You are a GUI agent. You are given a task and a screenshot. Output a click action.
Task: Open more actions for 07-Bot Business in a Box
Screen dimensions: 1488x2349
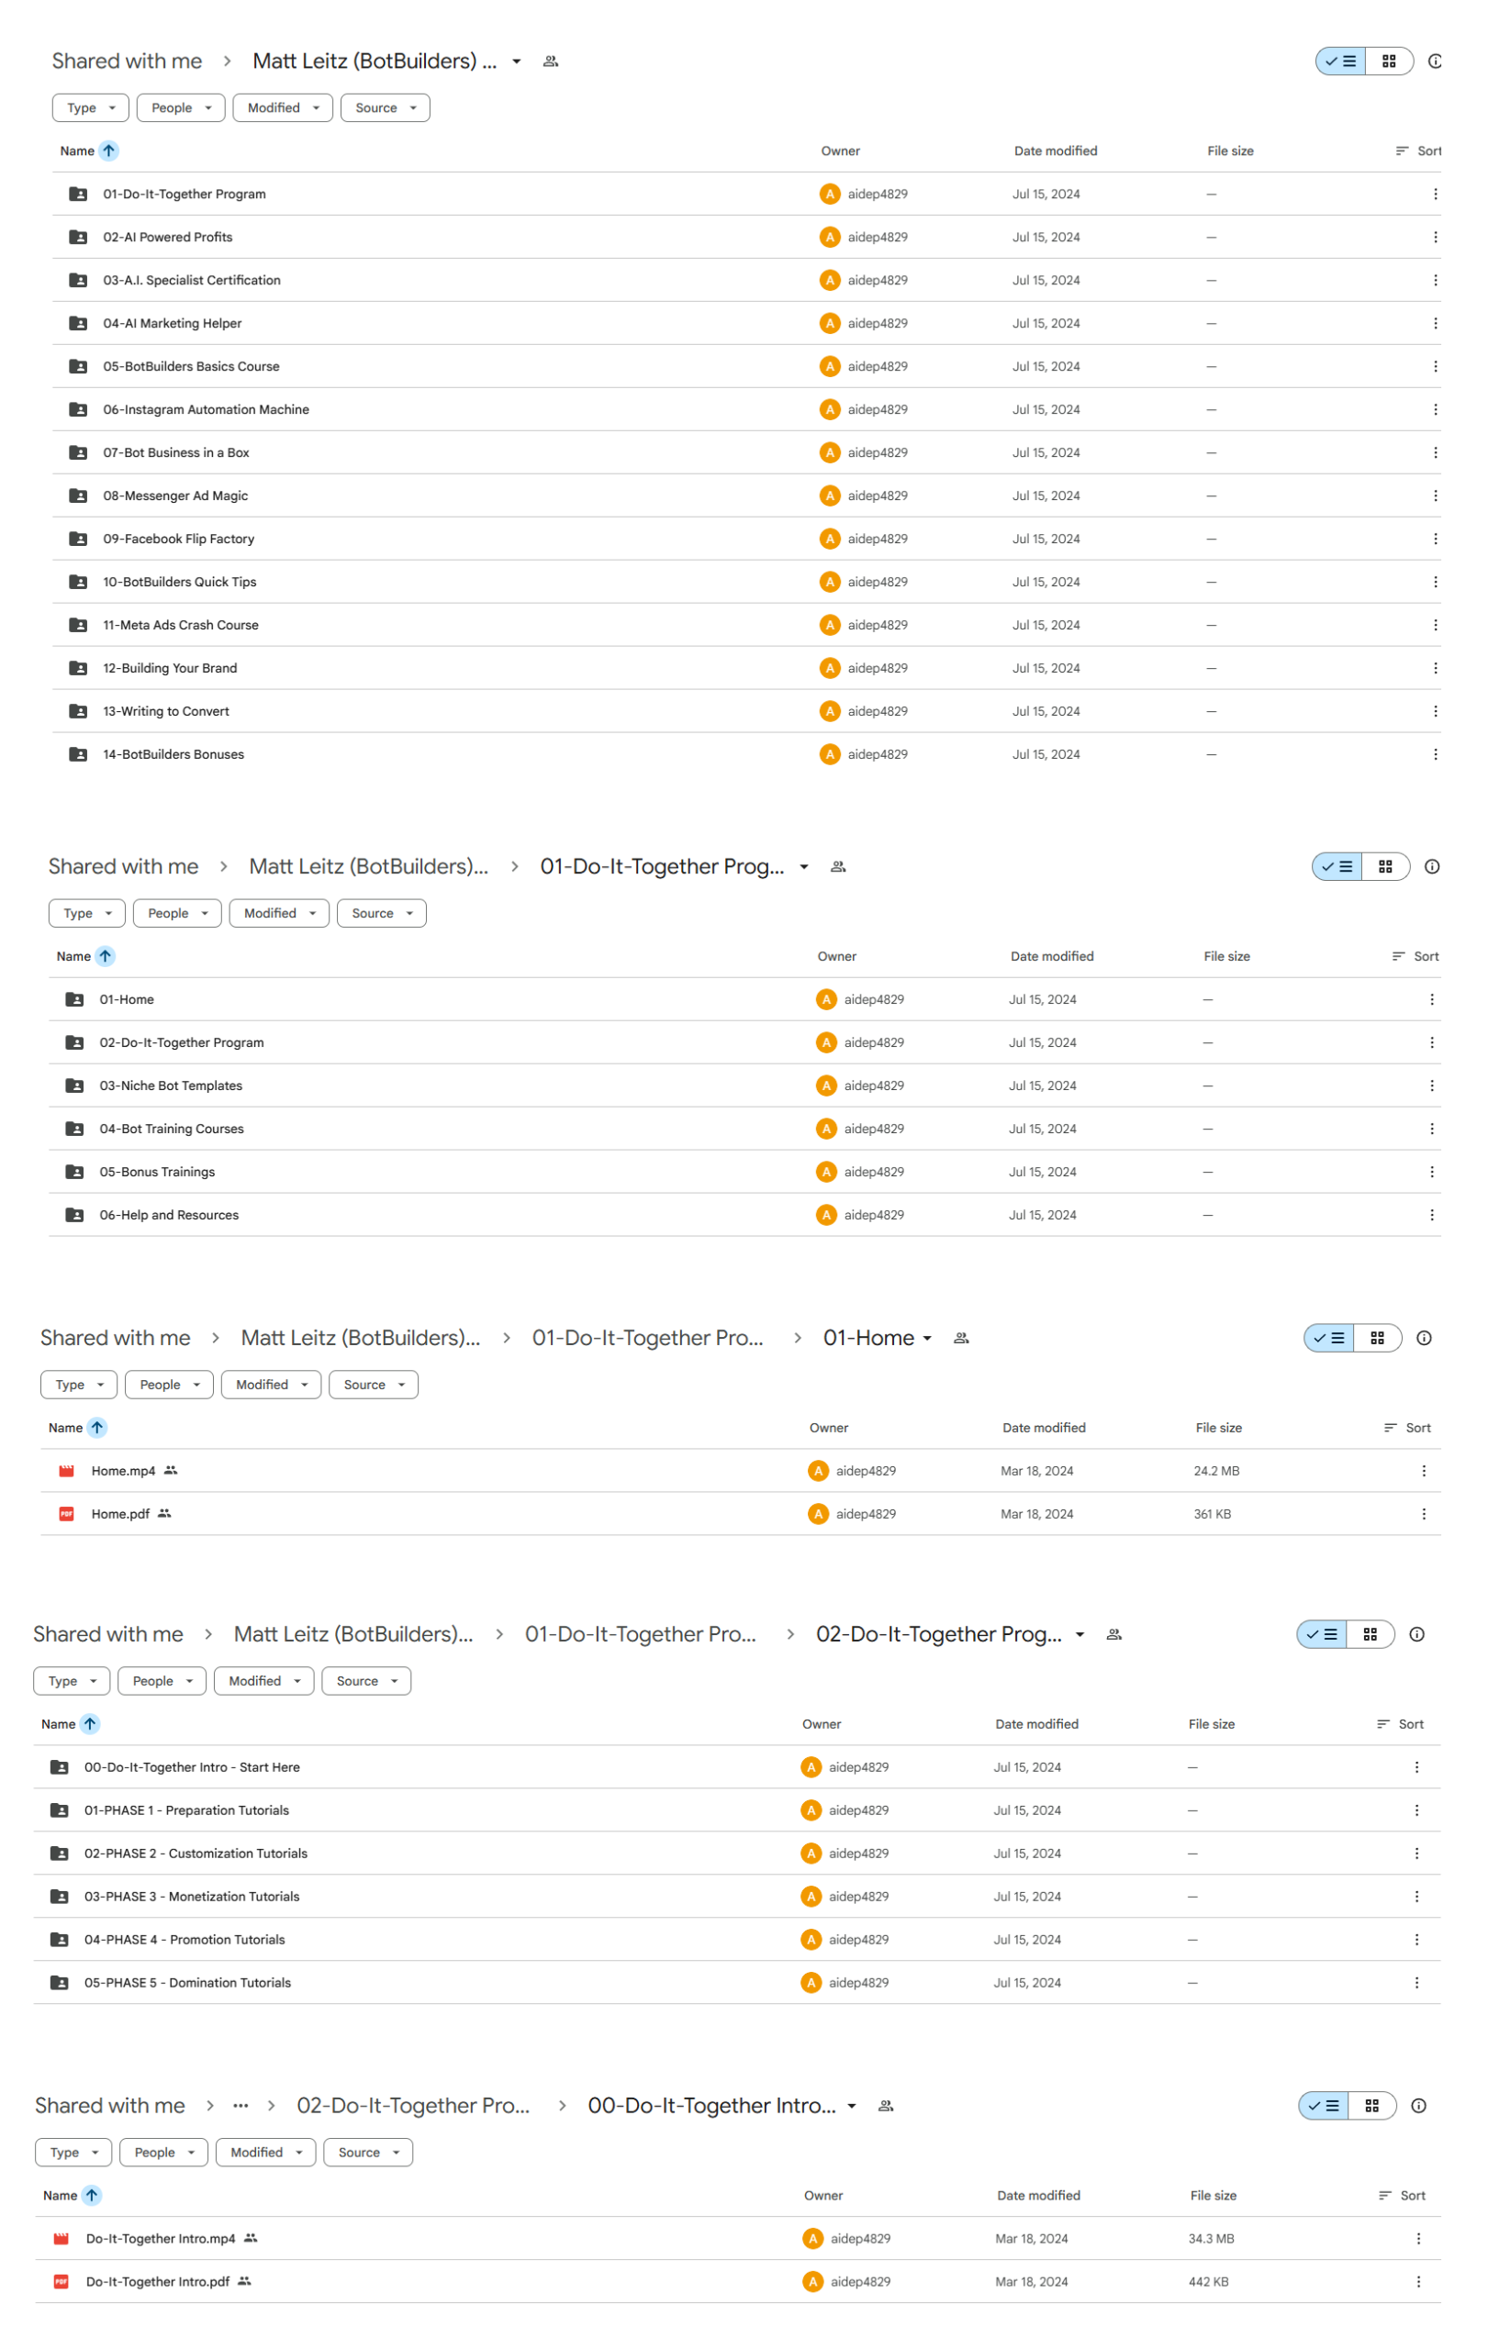(1435, 452)
